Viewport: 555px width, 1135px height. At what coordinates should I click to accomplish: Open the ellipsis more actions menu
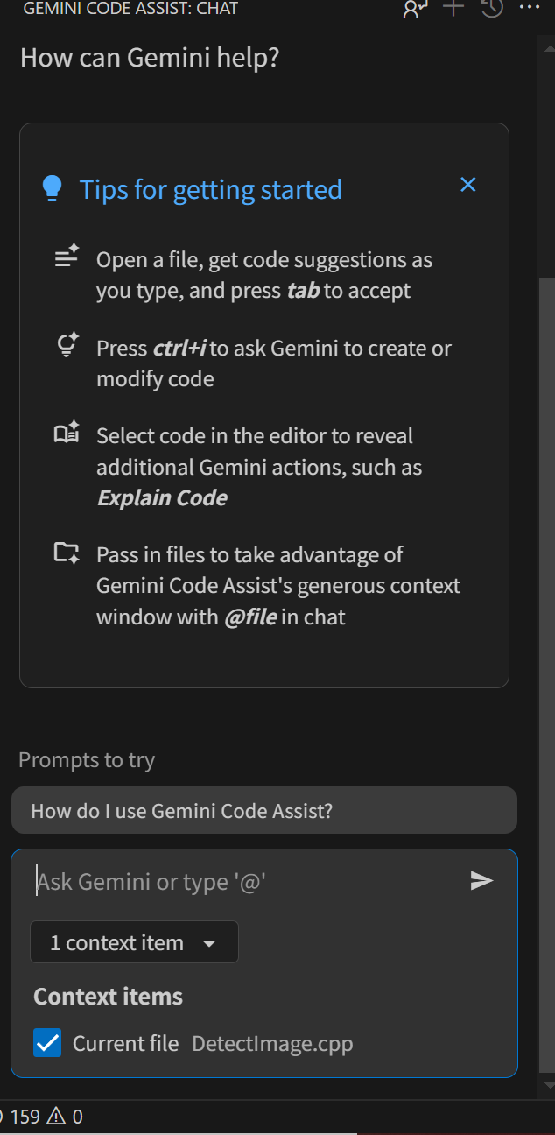[x=530, y=9]
